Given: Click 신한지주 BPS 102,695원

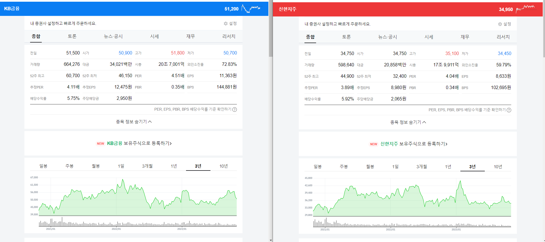Looking at the screenshot, I should point(501,87).
